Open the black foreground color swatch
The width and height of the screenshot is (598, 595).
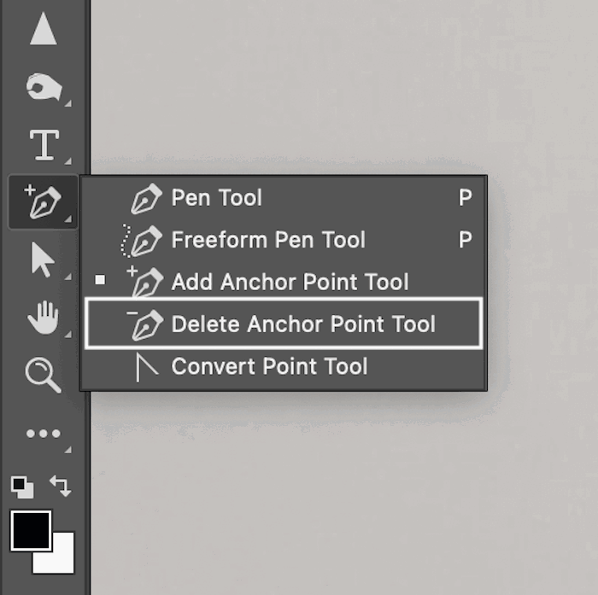[x=31, y=531]
